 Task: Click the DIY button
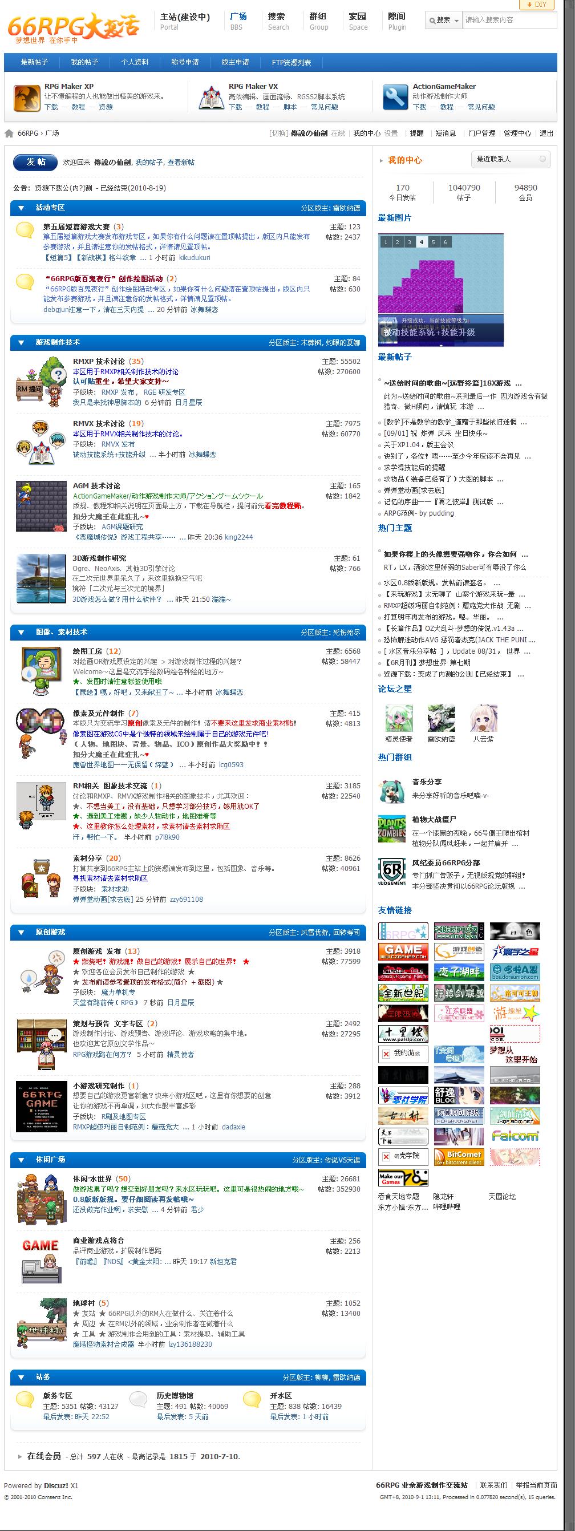[x=536, y=5]
